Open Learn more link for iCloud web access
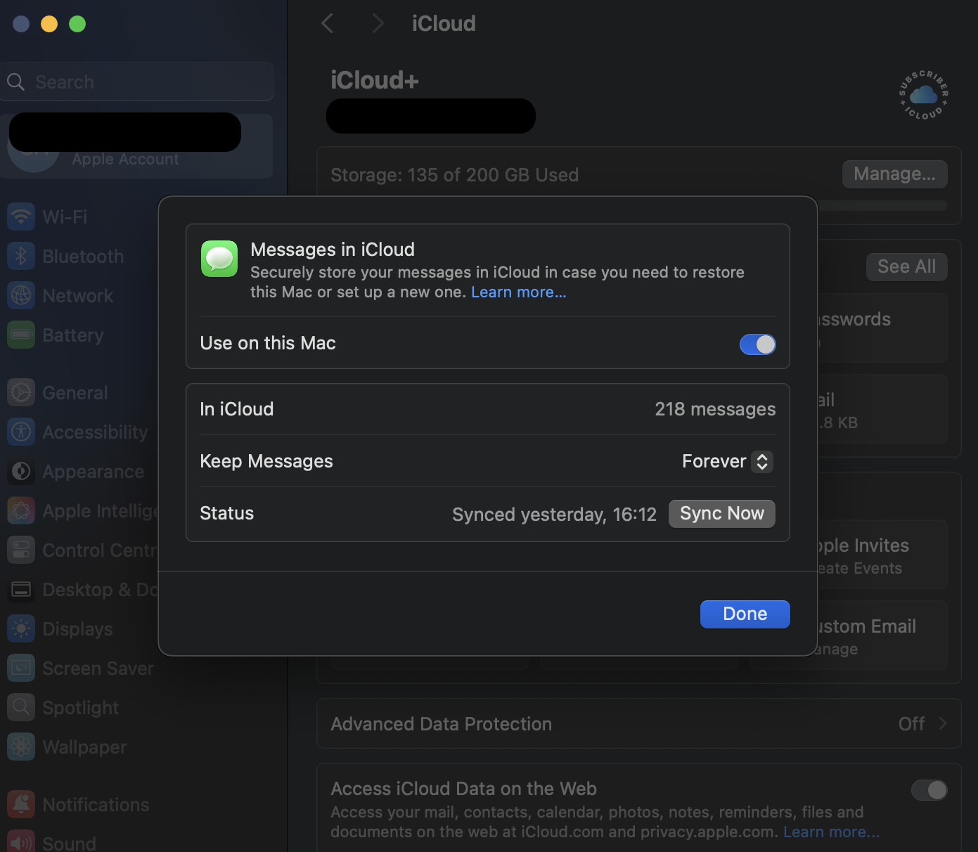This screenshot has height=852, width=978. (x=832, y=832)
